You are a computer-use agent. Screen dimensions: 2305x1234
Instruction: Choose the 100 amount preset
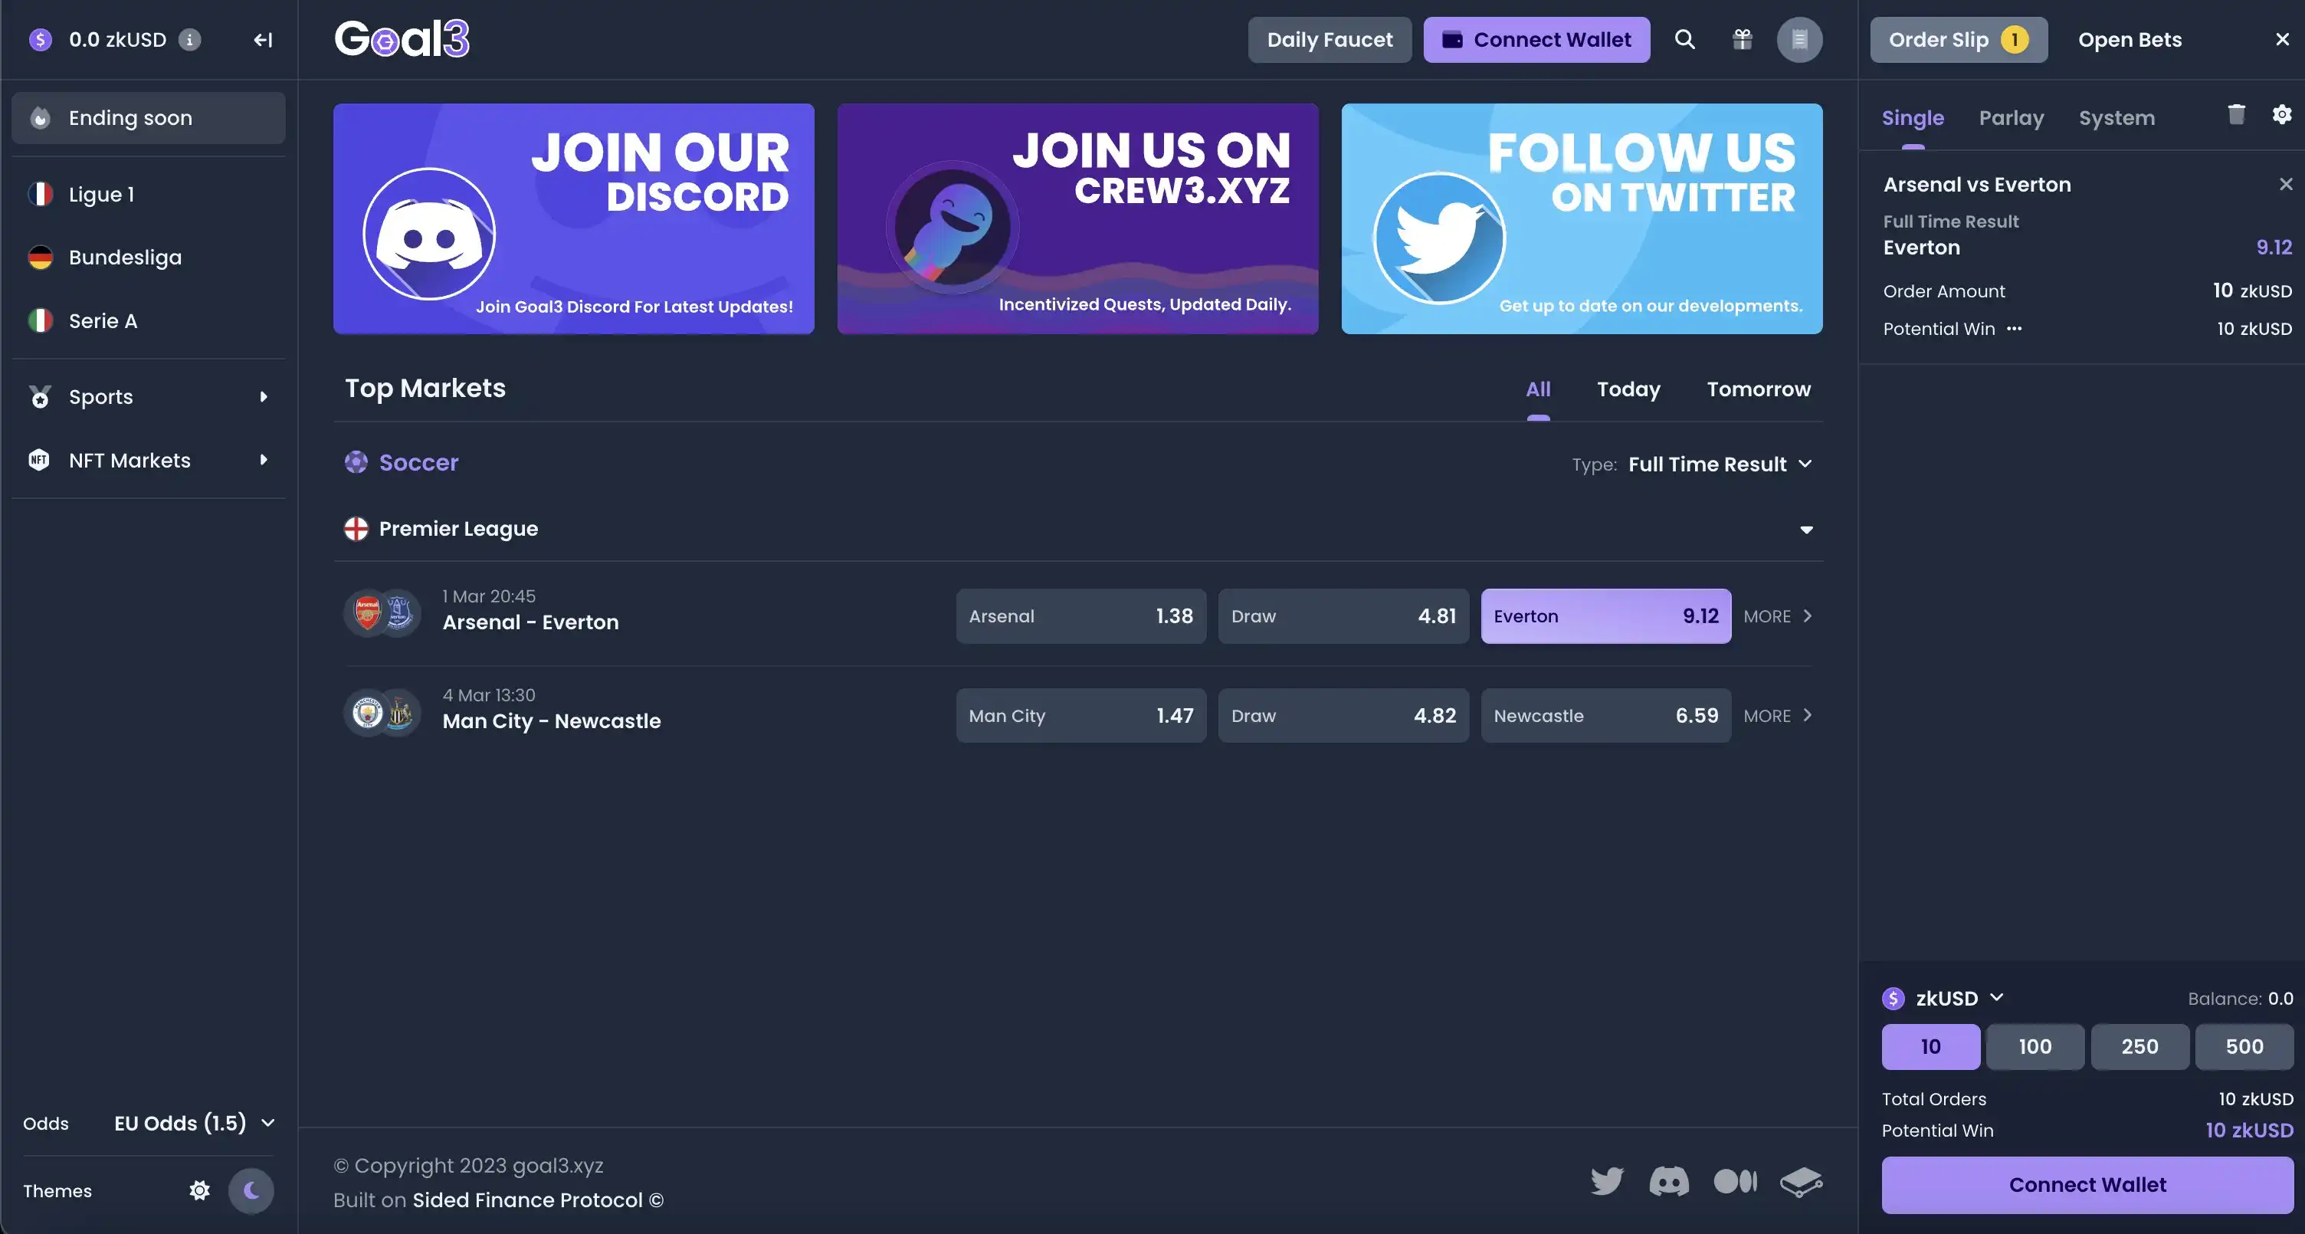tap(2034, 1046)
